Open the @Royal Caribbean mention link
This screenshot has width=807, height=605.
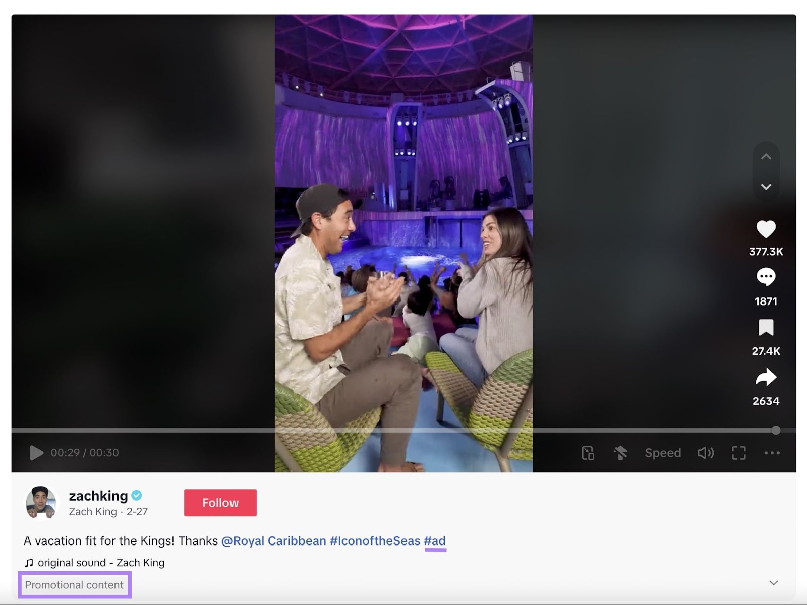click(273, 540)
